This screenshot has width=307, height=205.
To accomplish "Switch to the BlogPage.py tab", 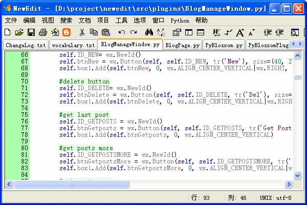I will [x=183, y=45].
